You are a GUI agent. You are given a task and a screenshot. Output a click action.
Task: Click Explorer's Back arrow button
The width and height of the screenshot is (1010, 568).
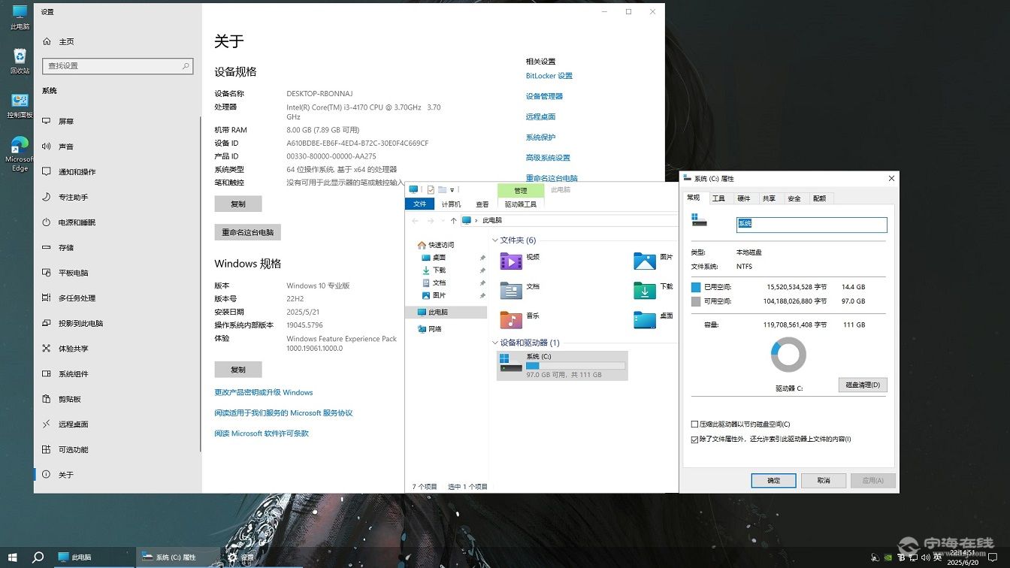pyautogui.click(x=415, y=221)
